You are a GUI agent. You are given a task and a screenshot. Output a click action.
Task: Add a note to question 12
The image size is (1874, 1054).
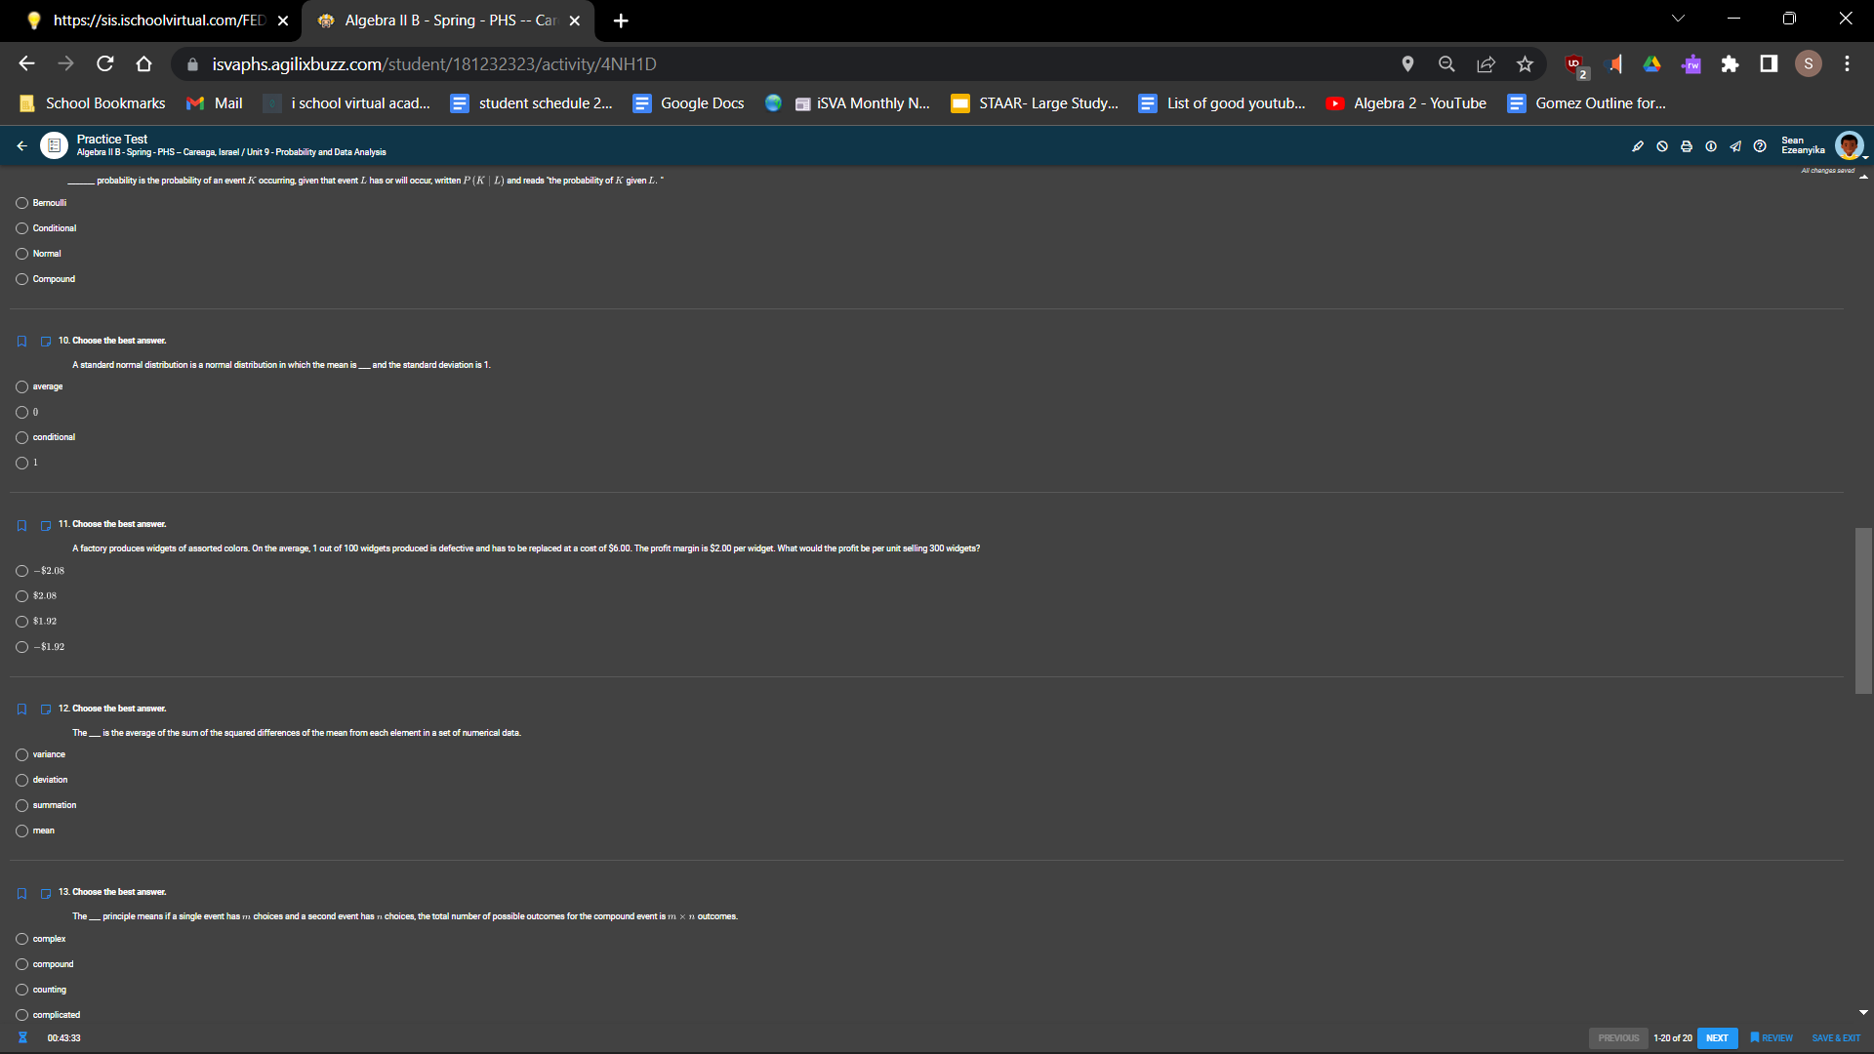[45, 709]
